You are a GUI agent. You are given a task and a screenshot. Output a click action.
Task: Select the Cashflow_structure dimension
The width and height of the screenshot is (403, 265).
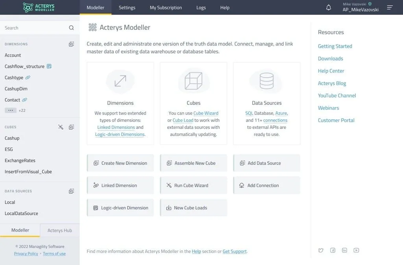tap(24, 66)
